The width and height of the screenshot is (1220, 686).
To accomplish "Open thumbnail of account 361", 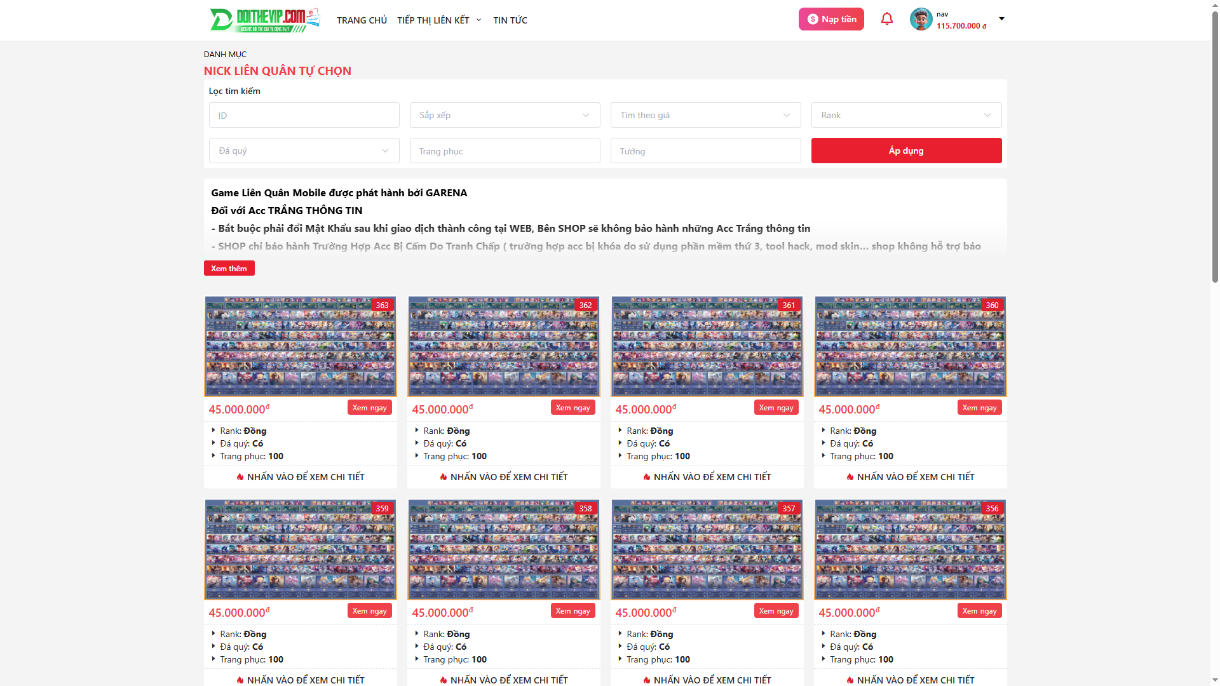I will pos(707,346).
